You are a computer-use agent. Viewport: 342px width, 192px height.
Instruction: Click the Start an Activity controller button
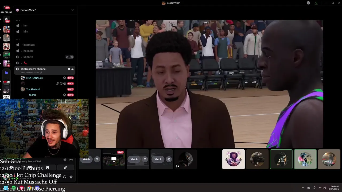(x=47, y=167)
